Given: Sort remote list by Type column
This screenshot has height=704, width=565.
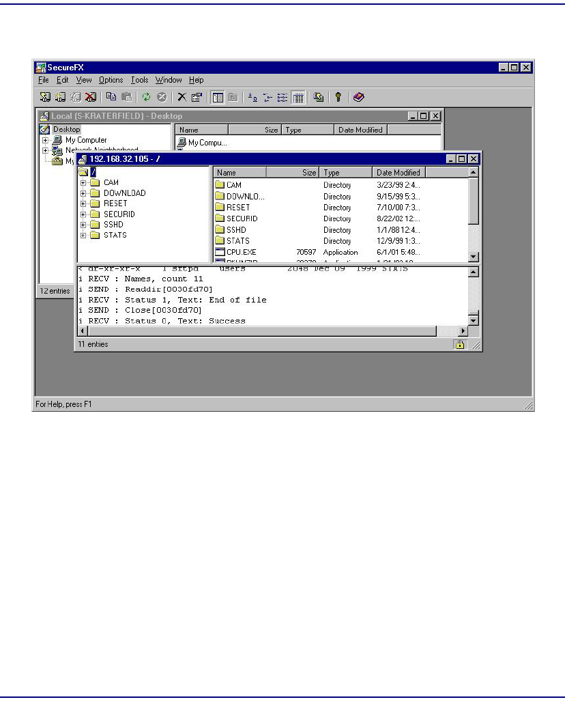Looking at the screenshot, I should pos(345,172).
